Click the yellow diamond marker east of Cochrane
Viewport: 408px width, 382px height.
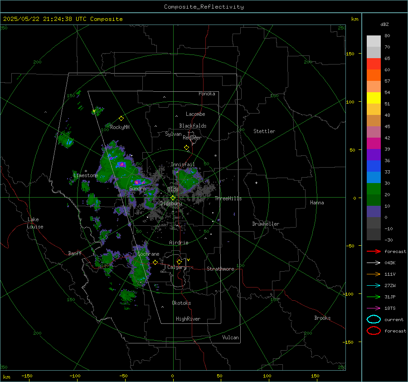[155, 262]
